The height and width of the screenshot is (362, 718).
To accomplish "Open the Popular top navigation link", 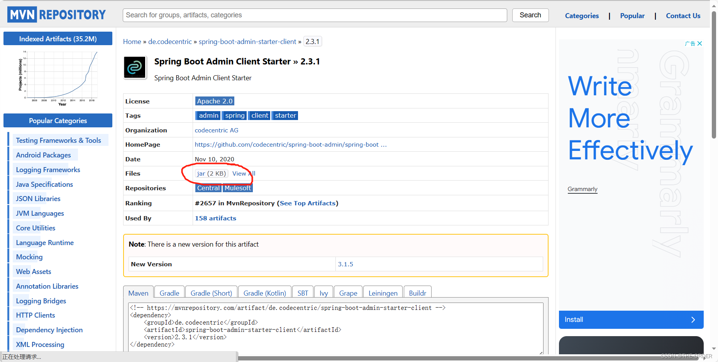I will coord(632,16).
